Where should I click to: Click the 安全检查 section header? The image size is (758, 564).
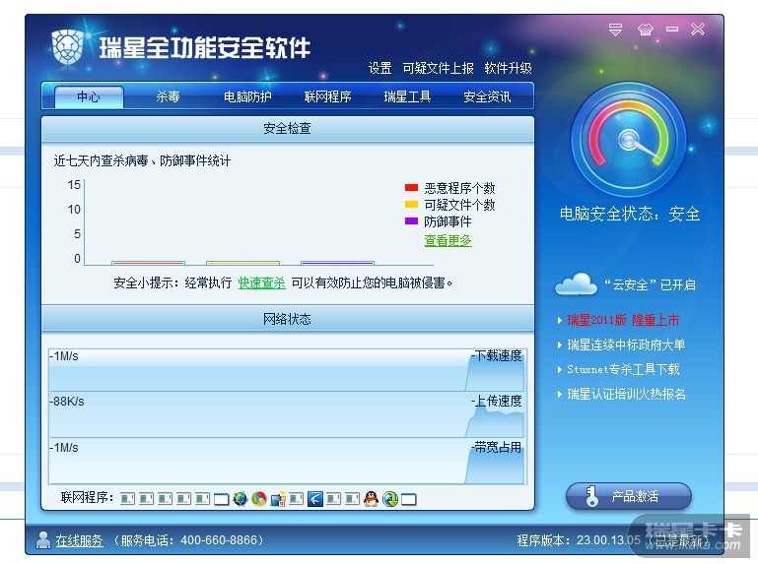tap(288, 128)
